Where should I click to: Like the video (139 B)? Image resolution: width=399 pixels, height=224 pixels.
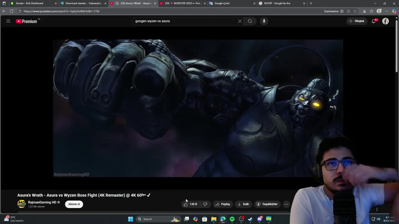[190, 204]
